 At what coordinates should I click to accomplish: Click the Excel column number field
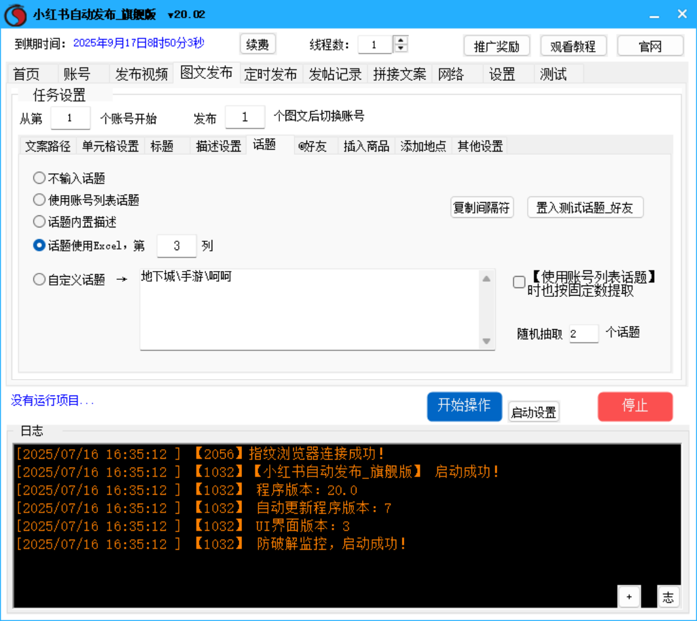pyautogui.click(x=176, y=246)
